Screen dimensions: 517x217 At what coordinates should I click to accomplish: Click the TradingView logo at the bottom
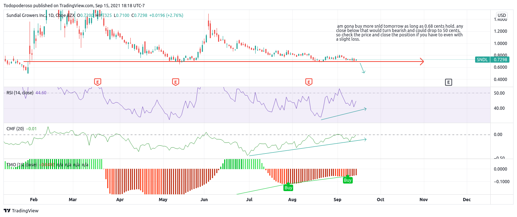click(x=21, y=211)
